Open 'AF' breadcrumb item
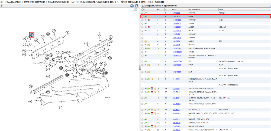Viewport: 271px width, 131px height. pyautogui.click(x=73, y=2)
